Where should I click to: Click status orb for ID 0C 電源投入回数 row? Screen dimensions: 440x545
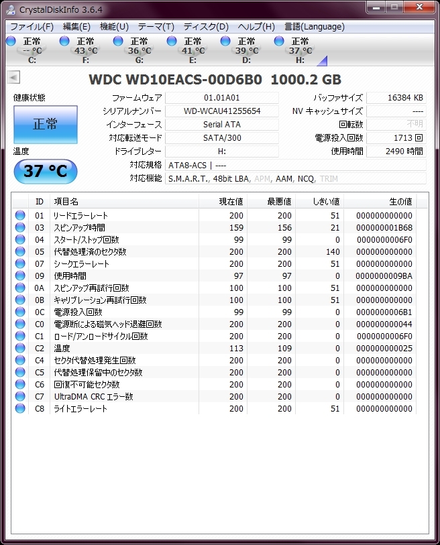pos(20,312)
